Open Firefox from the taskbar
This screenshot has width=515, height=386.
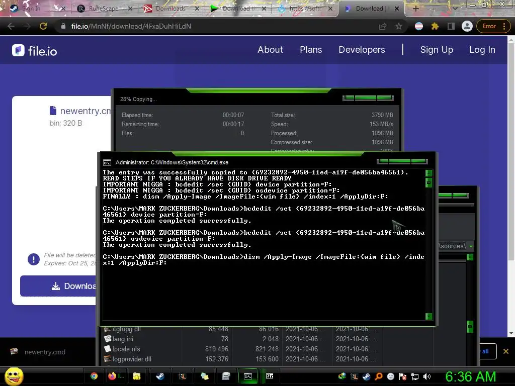(x=112, y=376)
